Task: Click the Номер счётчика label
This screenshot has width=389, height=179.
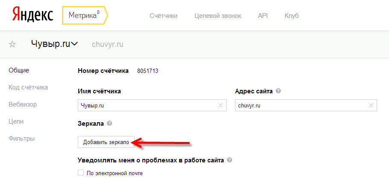Action: pos(103,71)
